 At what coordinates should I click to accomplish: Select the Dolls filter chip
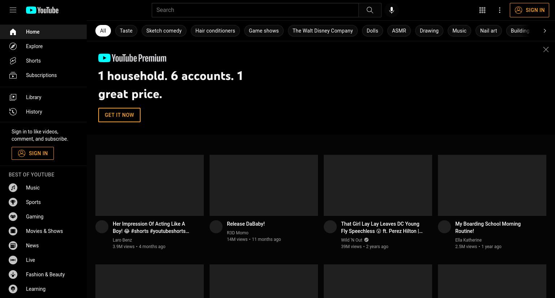point(372,31)
